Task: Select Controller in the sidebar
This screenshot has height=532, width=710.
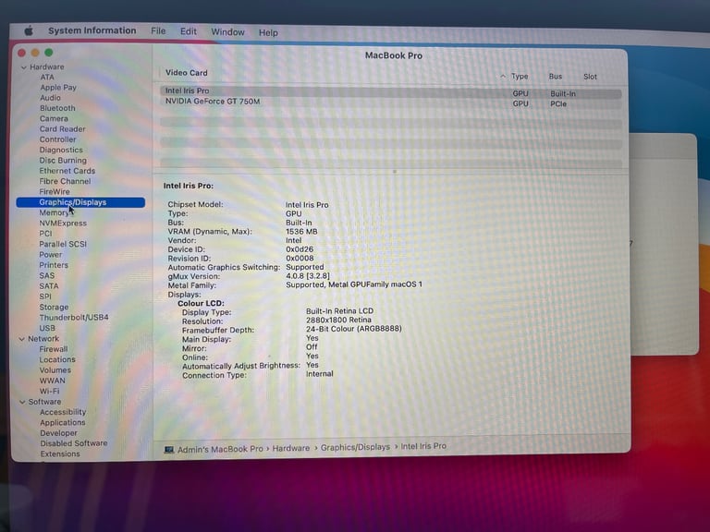Action: (x=57, y=139)
